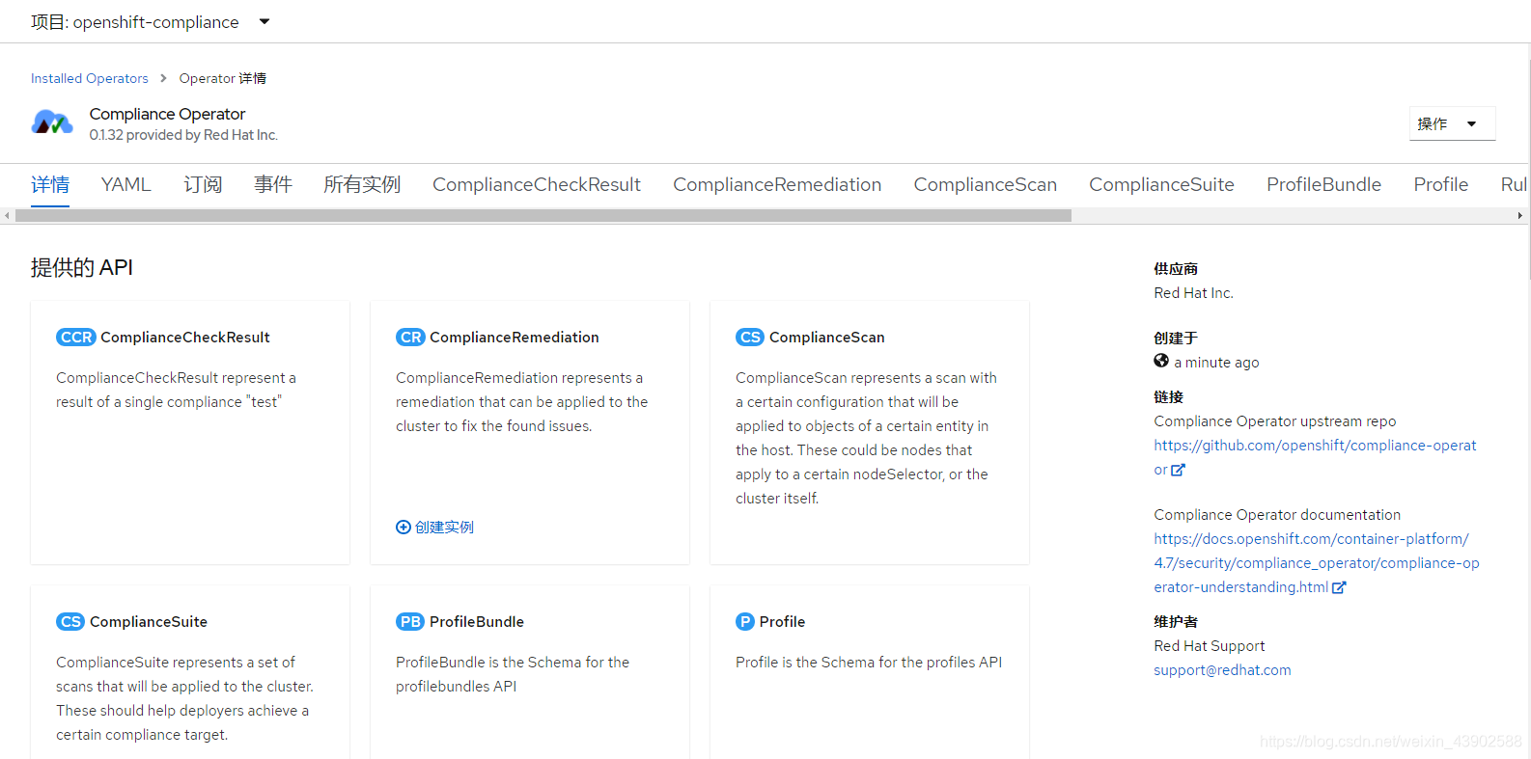The image size is (1531, 759).
Task: Open the ProfileBundle tab
Action: [x=1323, y=184]
